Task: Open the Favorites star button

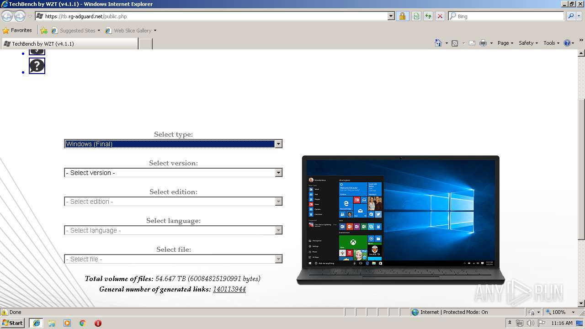Action: [x=17, y=30]
